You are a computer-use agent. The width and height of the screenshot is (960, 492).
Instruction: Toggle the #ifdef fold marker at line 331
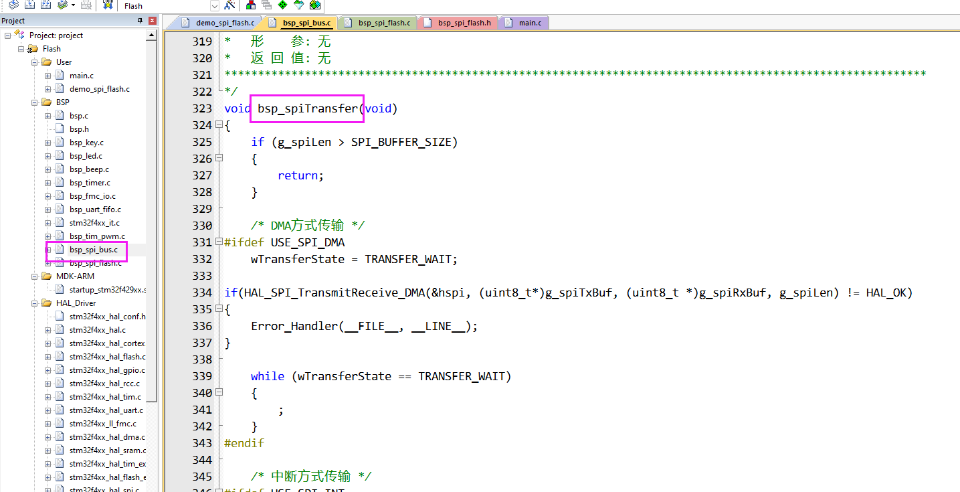coord(219,242)
